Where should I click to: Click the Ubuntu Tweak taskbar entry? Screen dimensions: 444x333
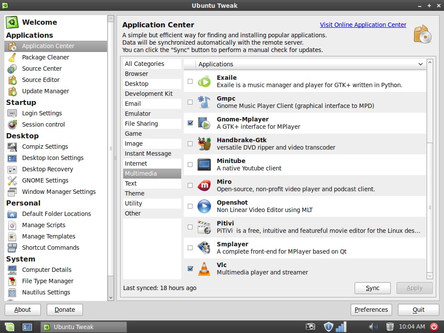(84, 327)
